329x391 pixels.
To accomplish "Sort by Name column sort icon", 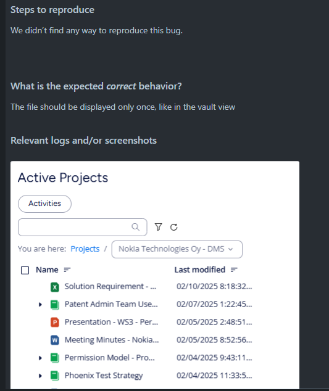I will point(67,270).
